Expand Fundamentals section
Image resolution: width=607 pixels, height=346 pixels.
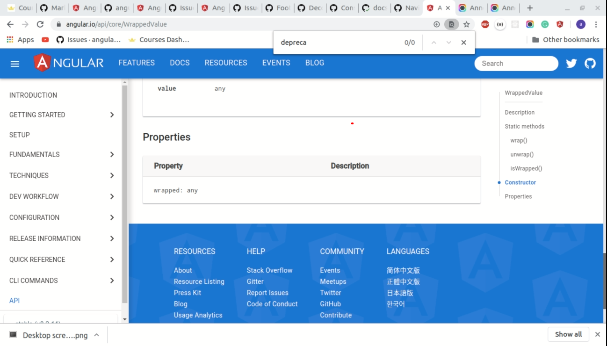[62, 154]
